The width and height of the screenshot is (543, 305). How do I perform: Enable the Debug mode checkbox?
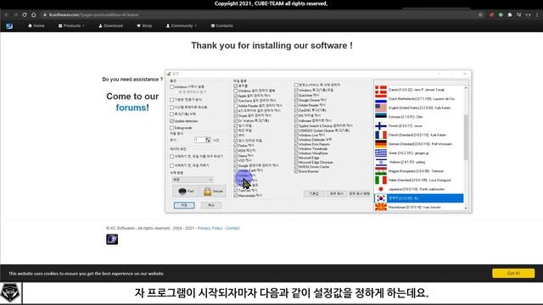click(x=171, y=128)
